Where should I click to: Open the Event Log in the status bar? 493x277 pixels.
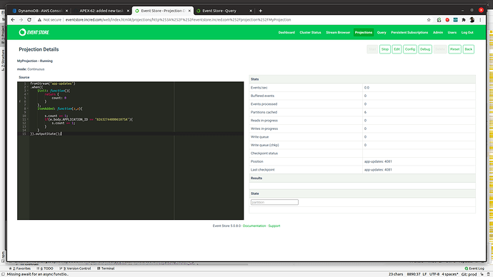pos(474,268)
